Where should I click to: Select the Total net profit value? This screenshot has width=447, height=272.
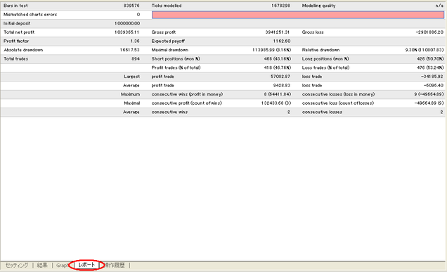click(x=127, y=32)
